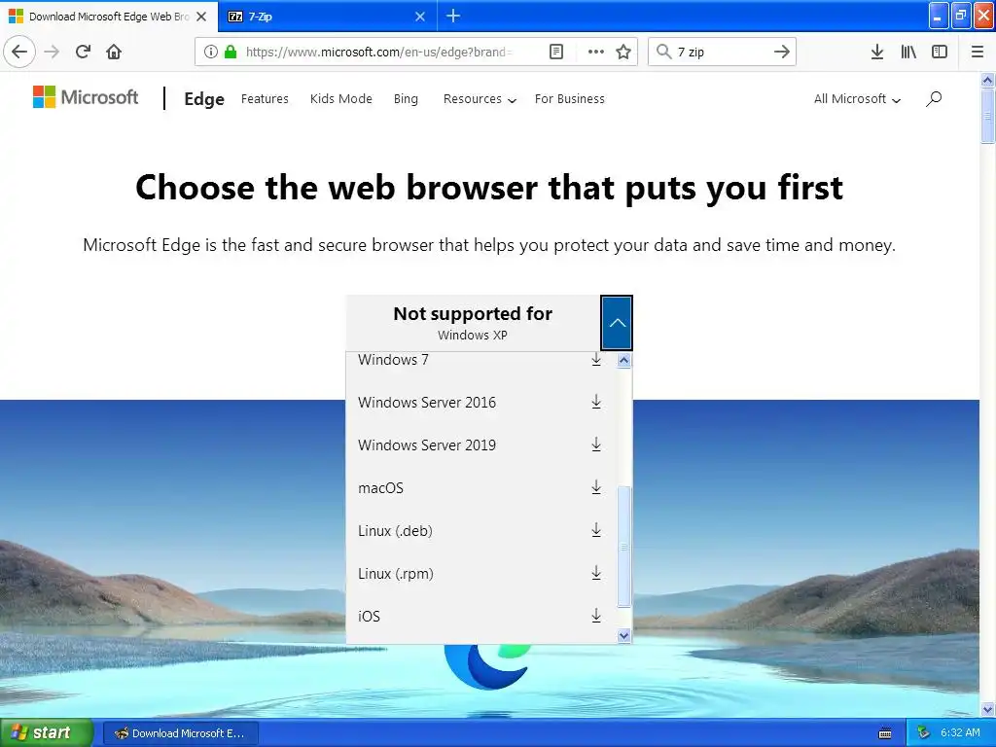Go back to the previous page

click(19, 52)
